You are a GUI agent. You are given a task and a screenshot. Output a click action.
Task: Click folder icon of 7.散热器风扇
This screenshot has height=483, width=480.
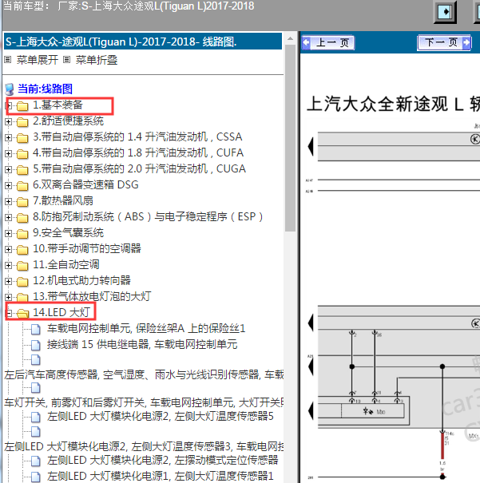click(x=22, y=202)
